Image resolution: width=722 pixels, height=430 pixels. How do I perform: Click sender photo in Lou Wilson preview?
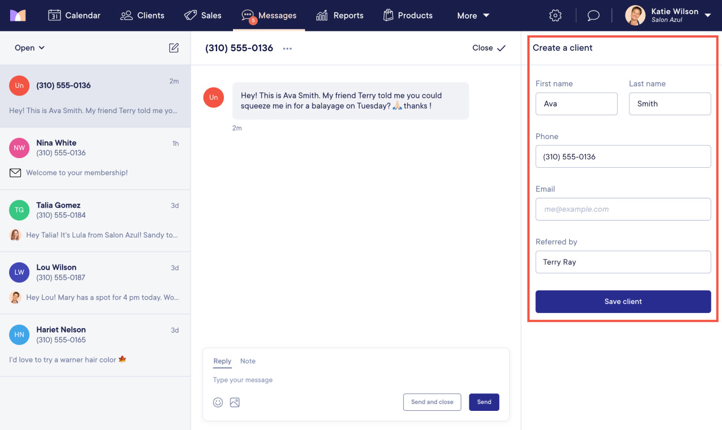point(15,297)
